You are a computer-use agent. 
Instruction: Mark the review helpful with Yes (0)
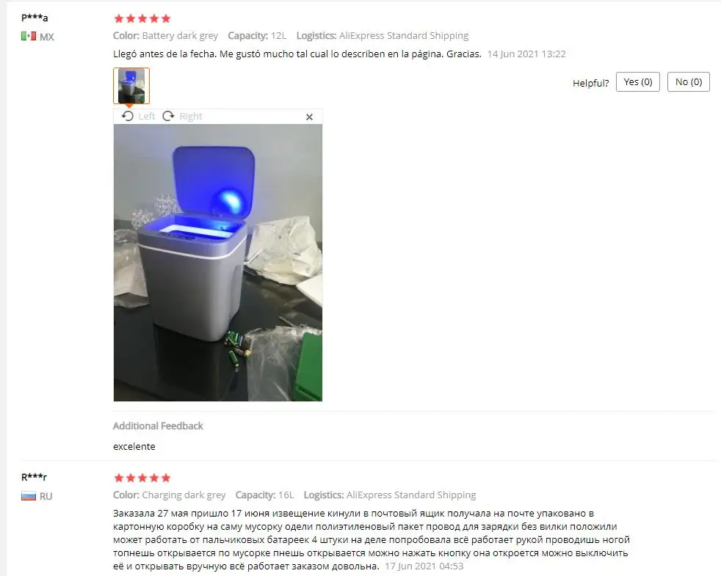638,82
